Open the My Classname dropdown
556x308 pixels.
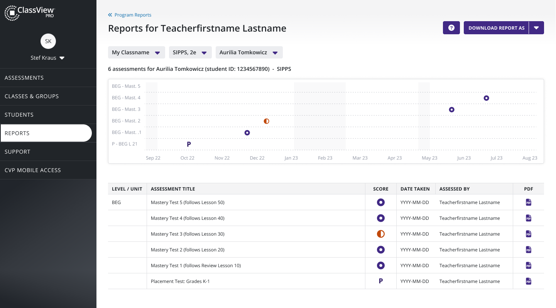point(136,52)
